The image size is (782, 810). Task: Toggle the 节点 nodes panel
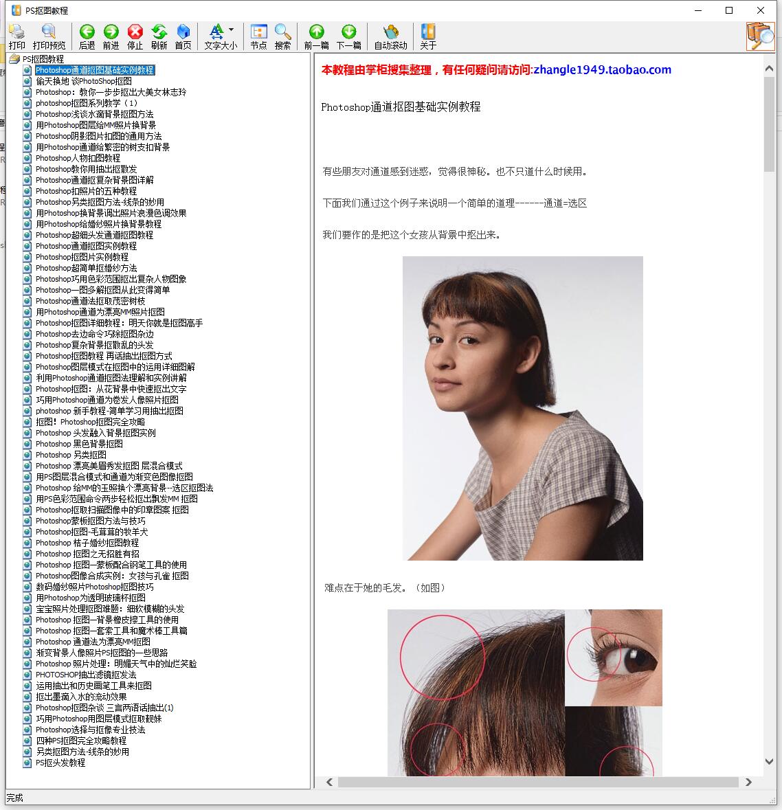(258, 36)
